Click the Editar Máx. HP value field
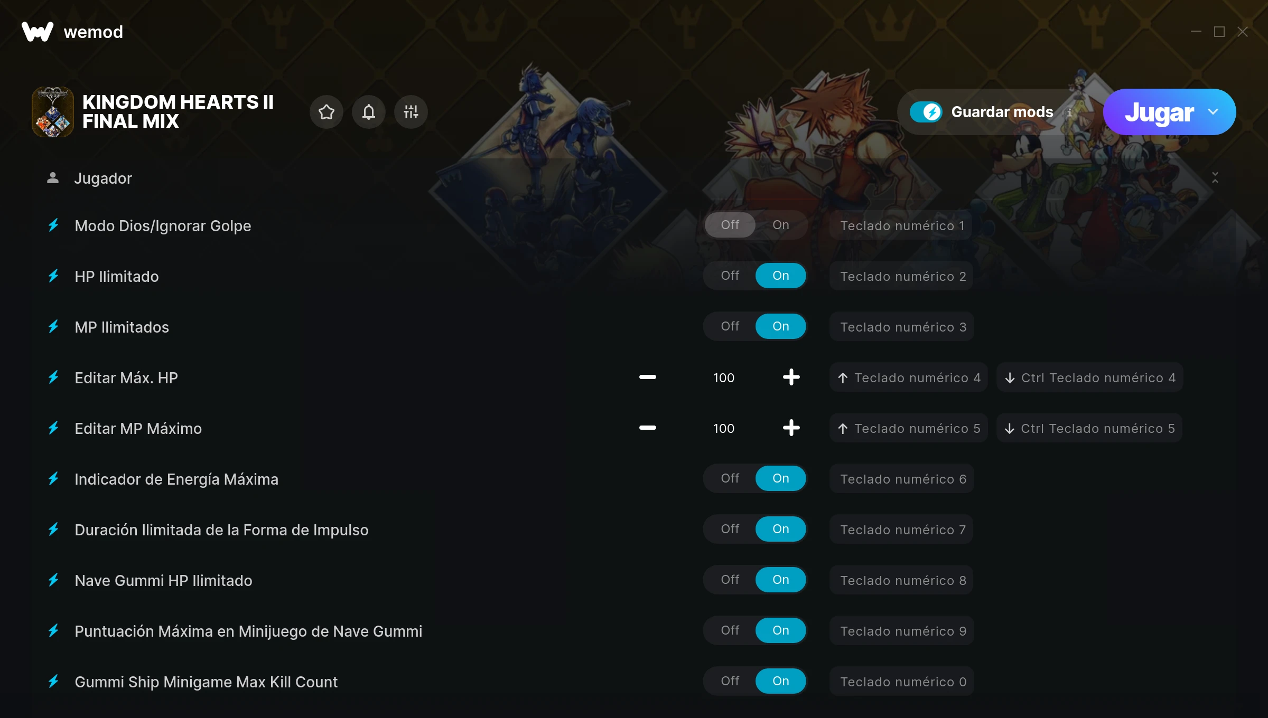The height and width of the screenshot is (718, 1268). tap(724, 377)
